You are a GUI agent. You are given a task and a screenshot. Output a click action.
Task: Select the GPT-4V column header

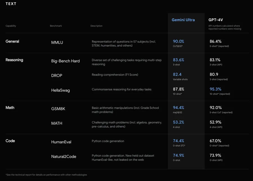[x=215, y=20]
